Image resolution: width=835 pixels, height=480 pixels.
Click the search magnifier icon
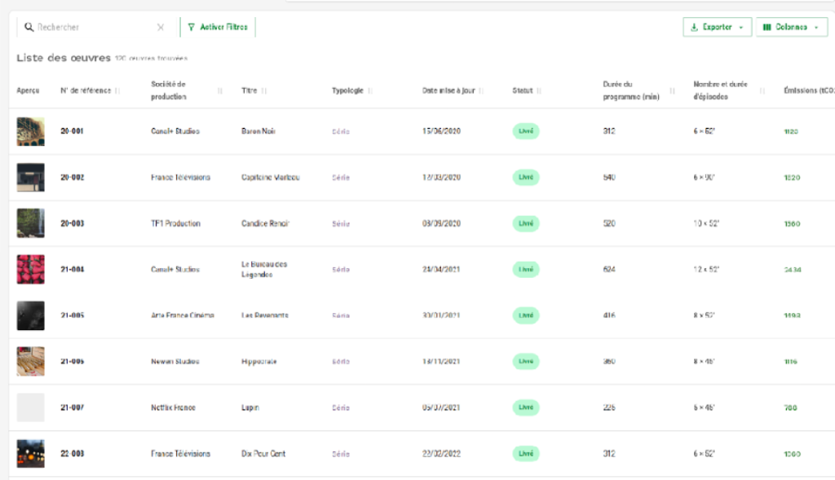[x=29, y=27]
